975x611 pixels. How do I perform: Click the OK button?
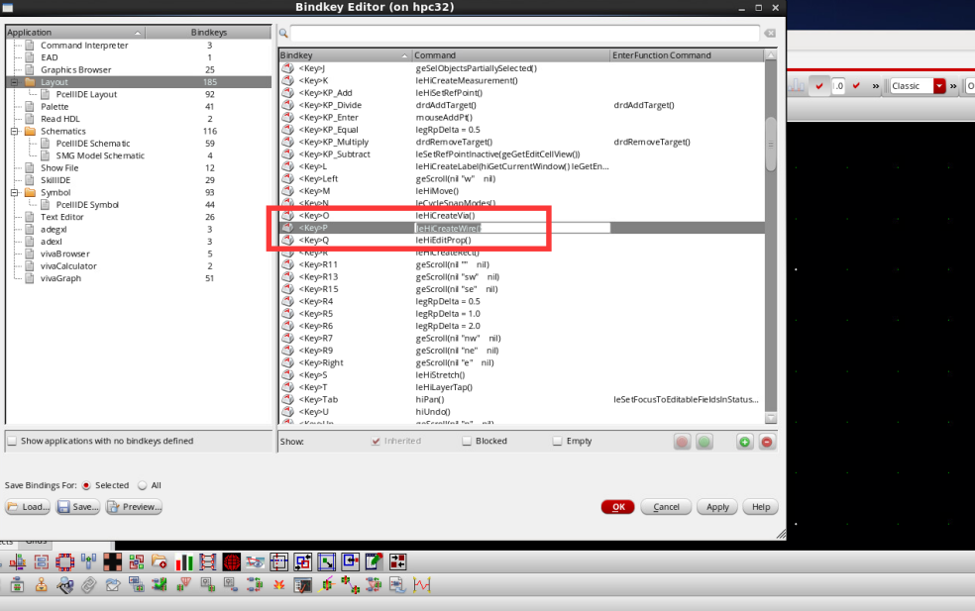(x=617, y=507)
